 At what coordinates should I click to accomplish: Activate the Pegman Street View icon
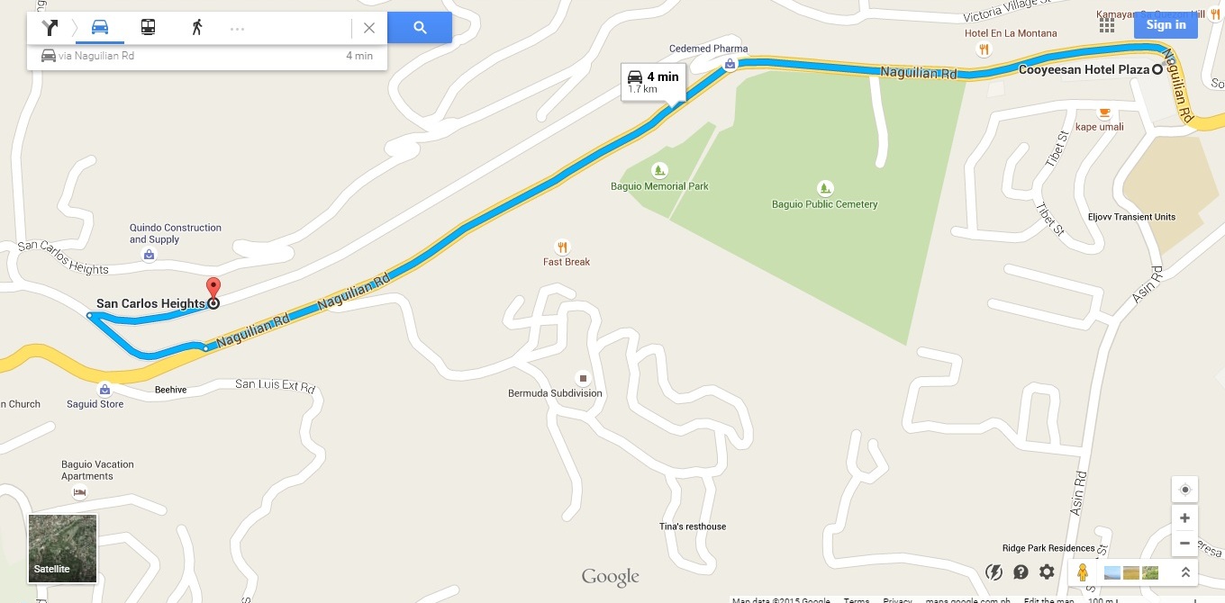point(1083,571)
